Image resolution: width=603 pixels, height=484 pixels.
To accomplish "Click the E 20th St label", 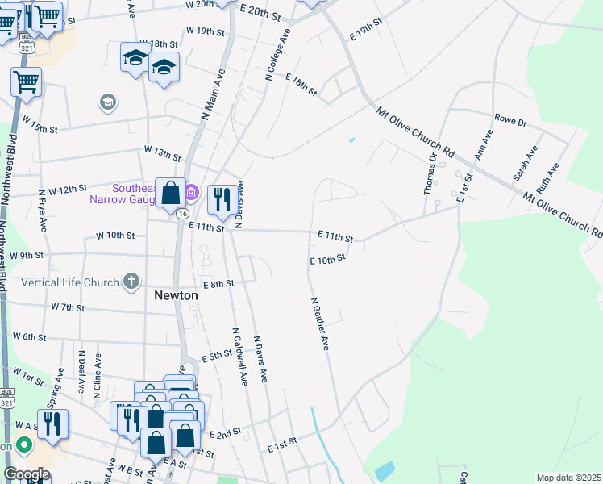I will tap(260, 12).
